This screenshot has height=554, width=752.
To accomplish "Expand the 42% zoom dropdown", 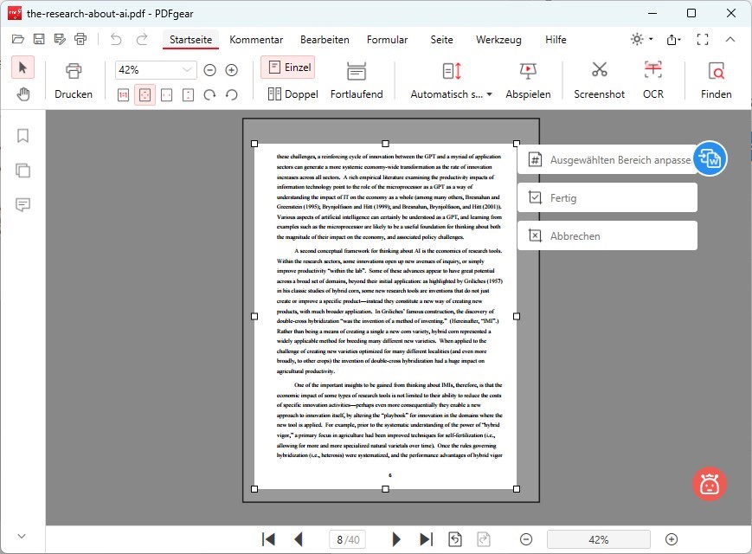I will pyautogui.click(x=188, y=70).
